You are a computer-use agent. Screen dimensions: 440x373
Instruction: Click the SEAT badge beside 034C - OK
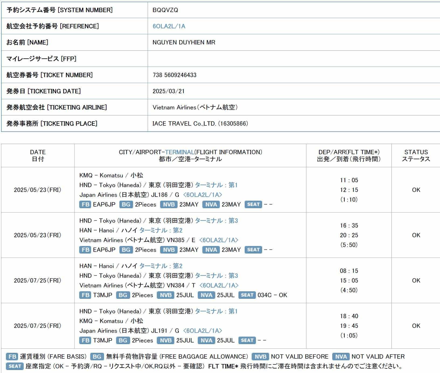point(247,295)
